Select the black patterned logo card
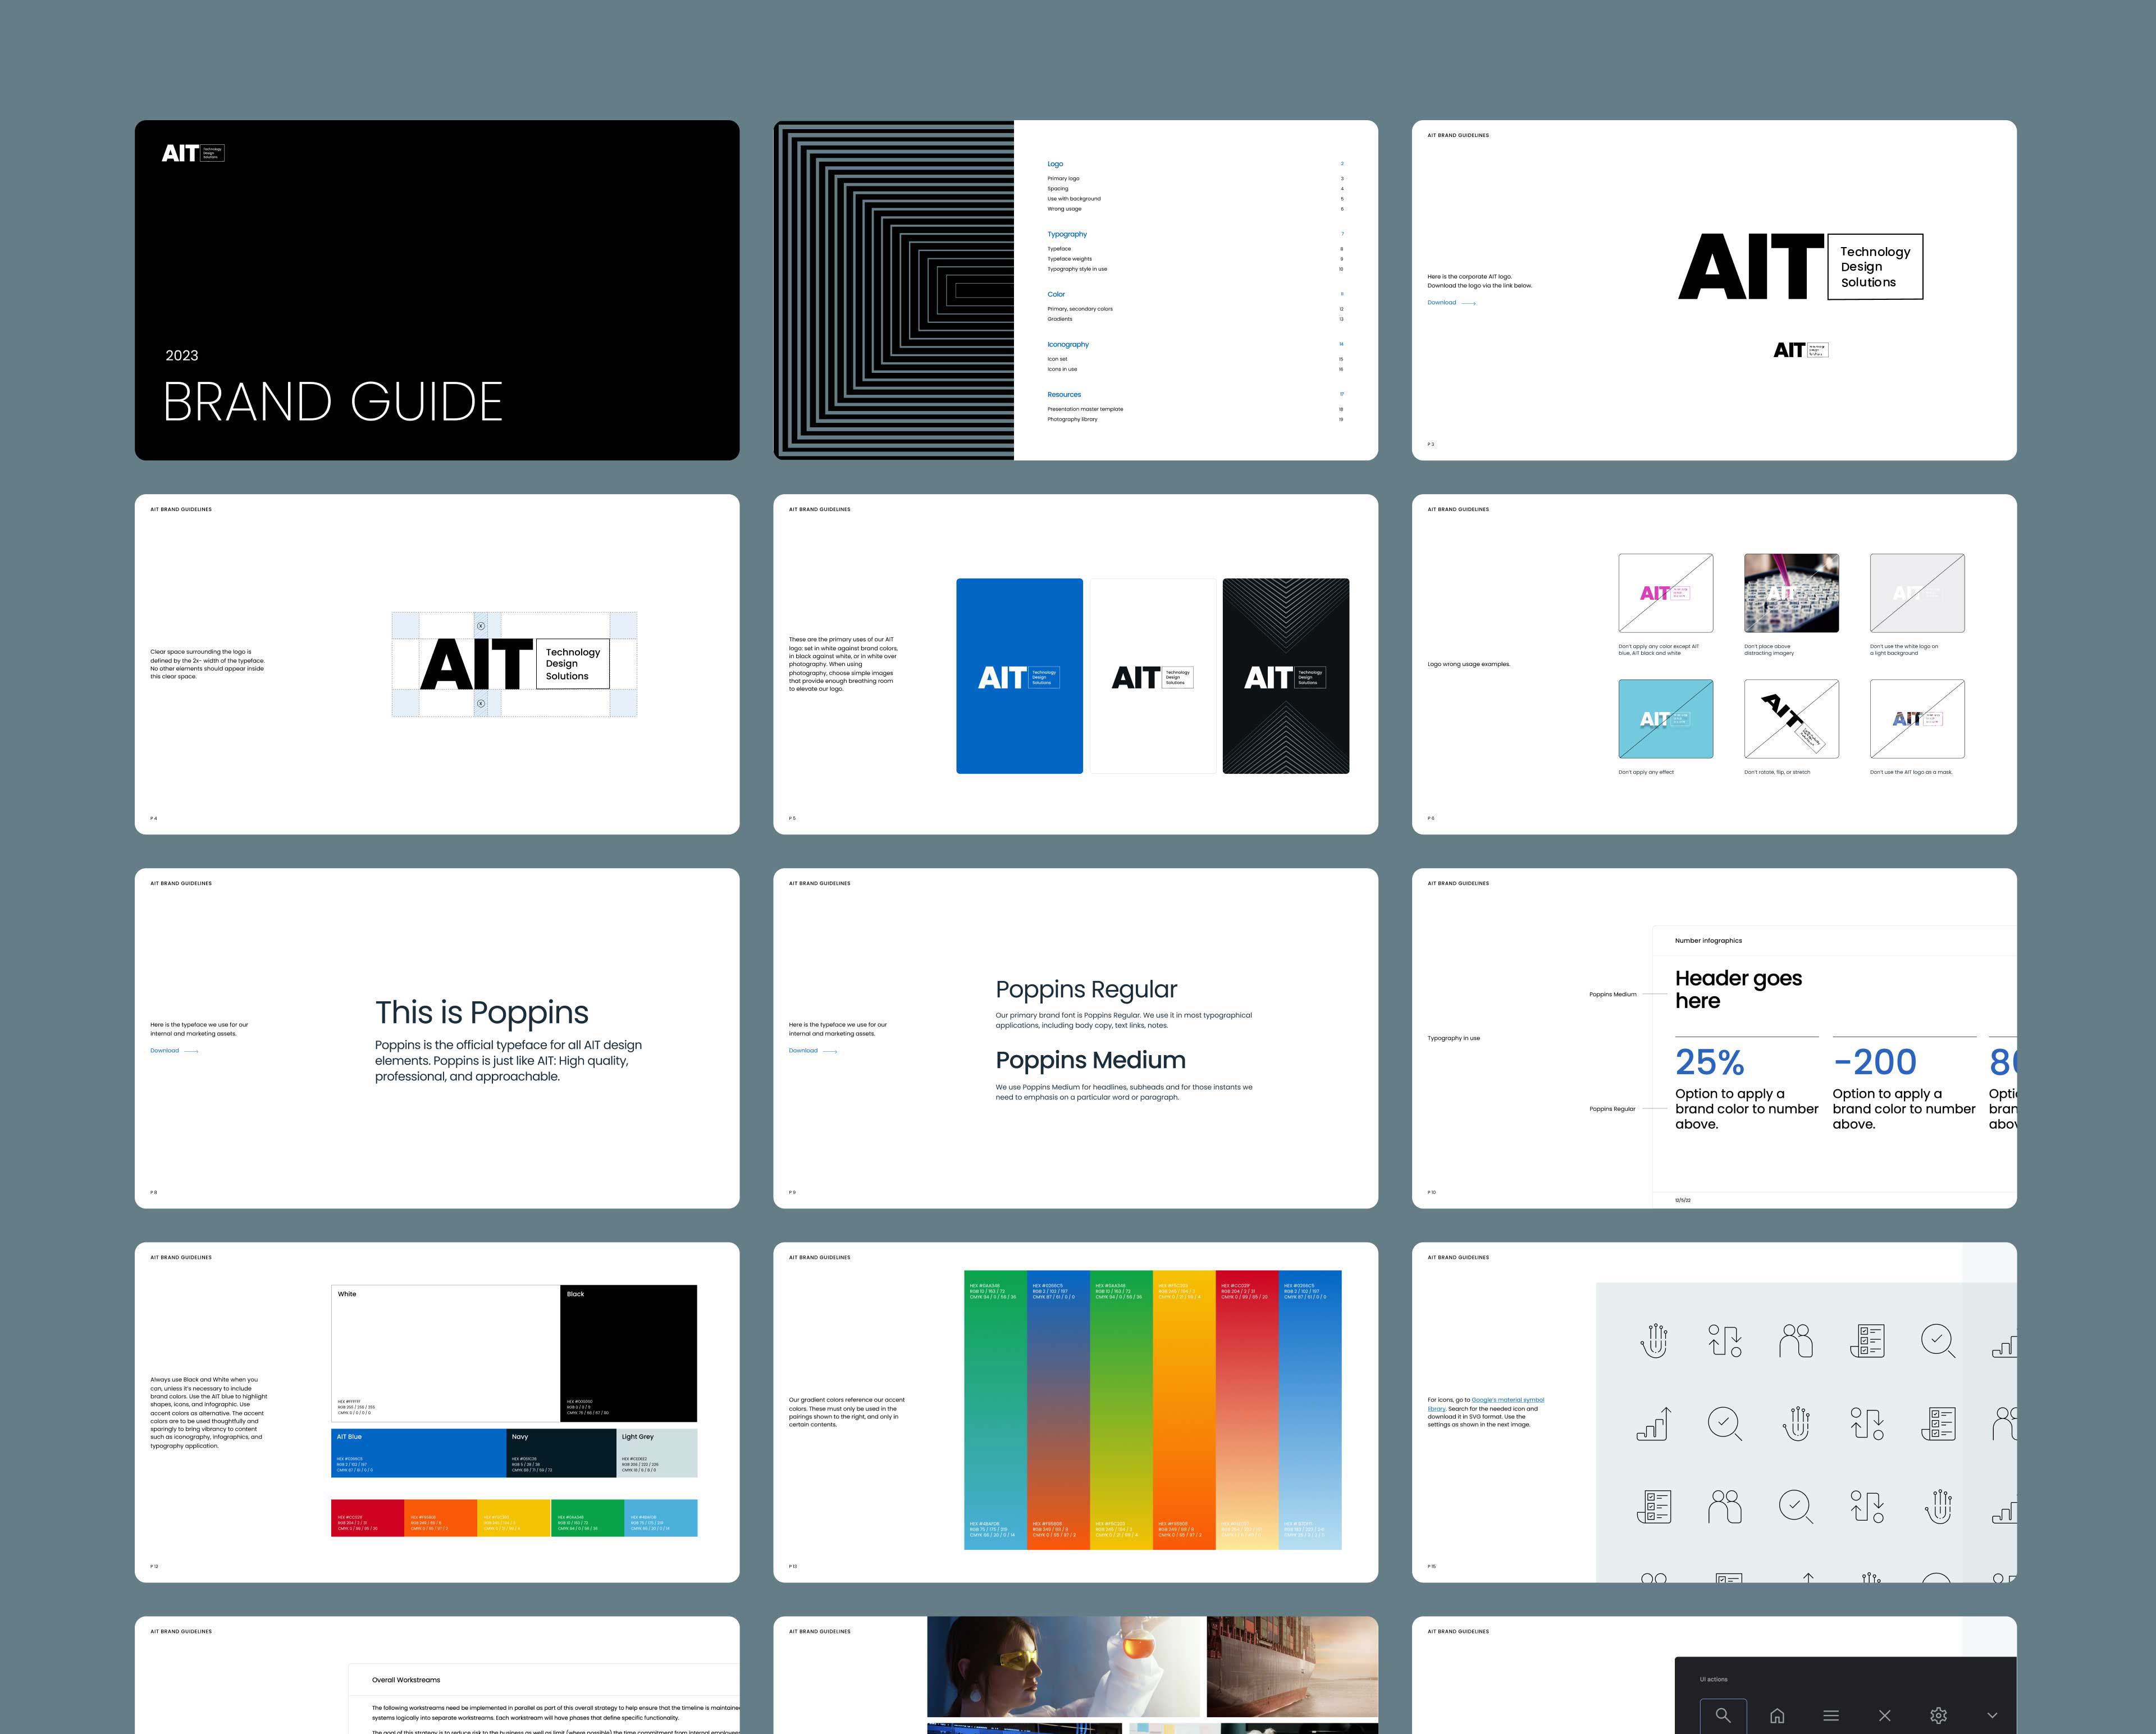Viewport: 2156px width, 1734px height. pos(1286,676)
